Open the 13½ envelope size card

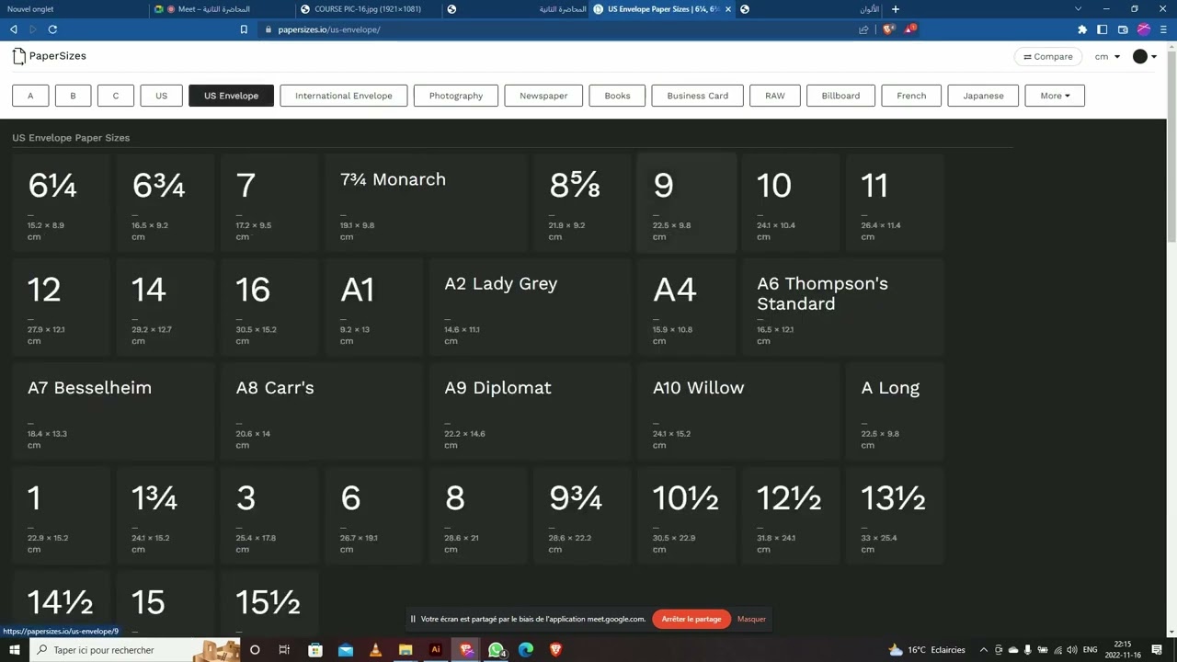(895, 515)
